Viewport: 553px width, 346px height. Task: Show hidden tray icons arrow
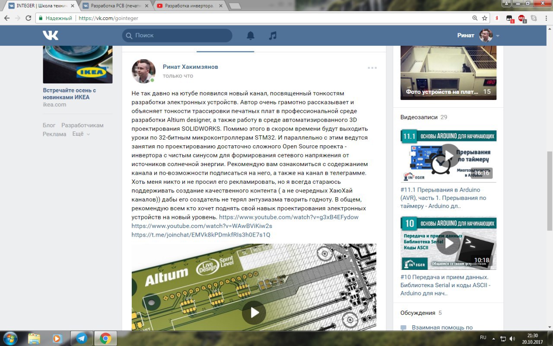[x=495, y=338]
